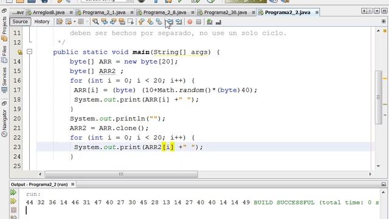Re-run the program from Output panel
Viewport: 389px width, 219px height.
click(x=13, y=192)
